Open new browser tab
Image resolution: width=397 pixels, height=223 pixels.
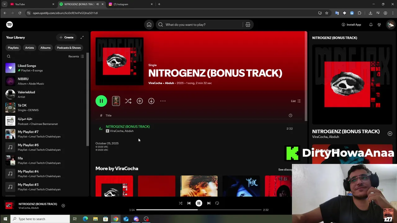pos(159,4)
